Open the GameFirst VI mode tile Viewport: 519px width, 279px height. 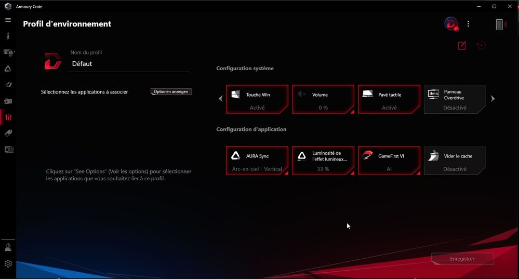pos(389,161)
